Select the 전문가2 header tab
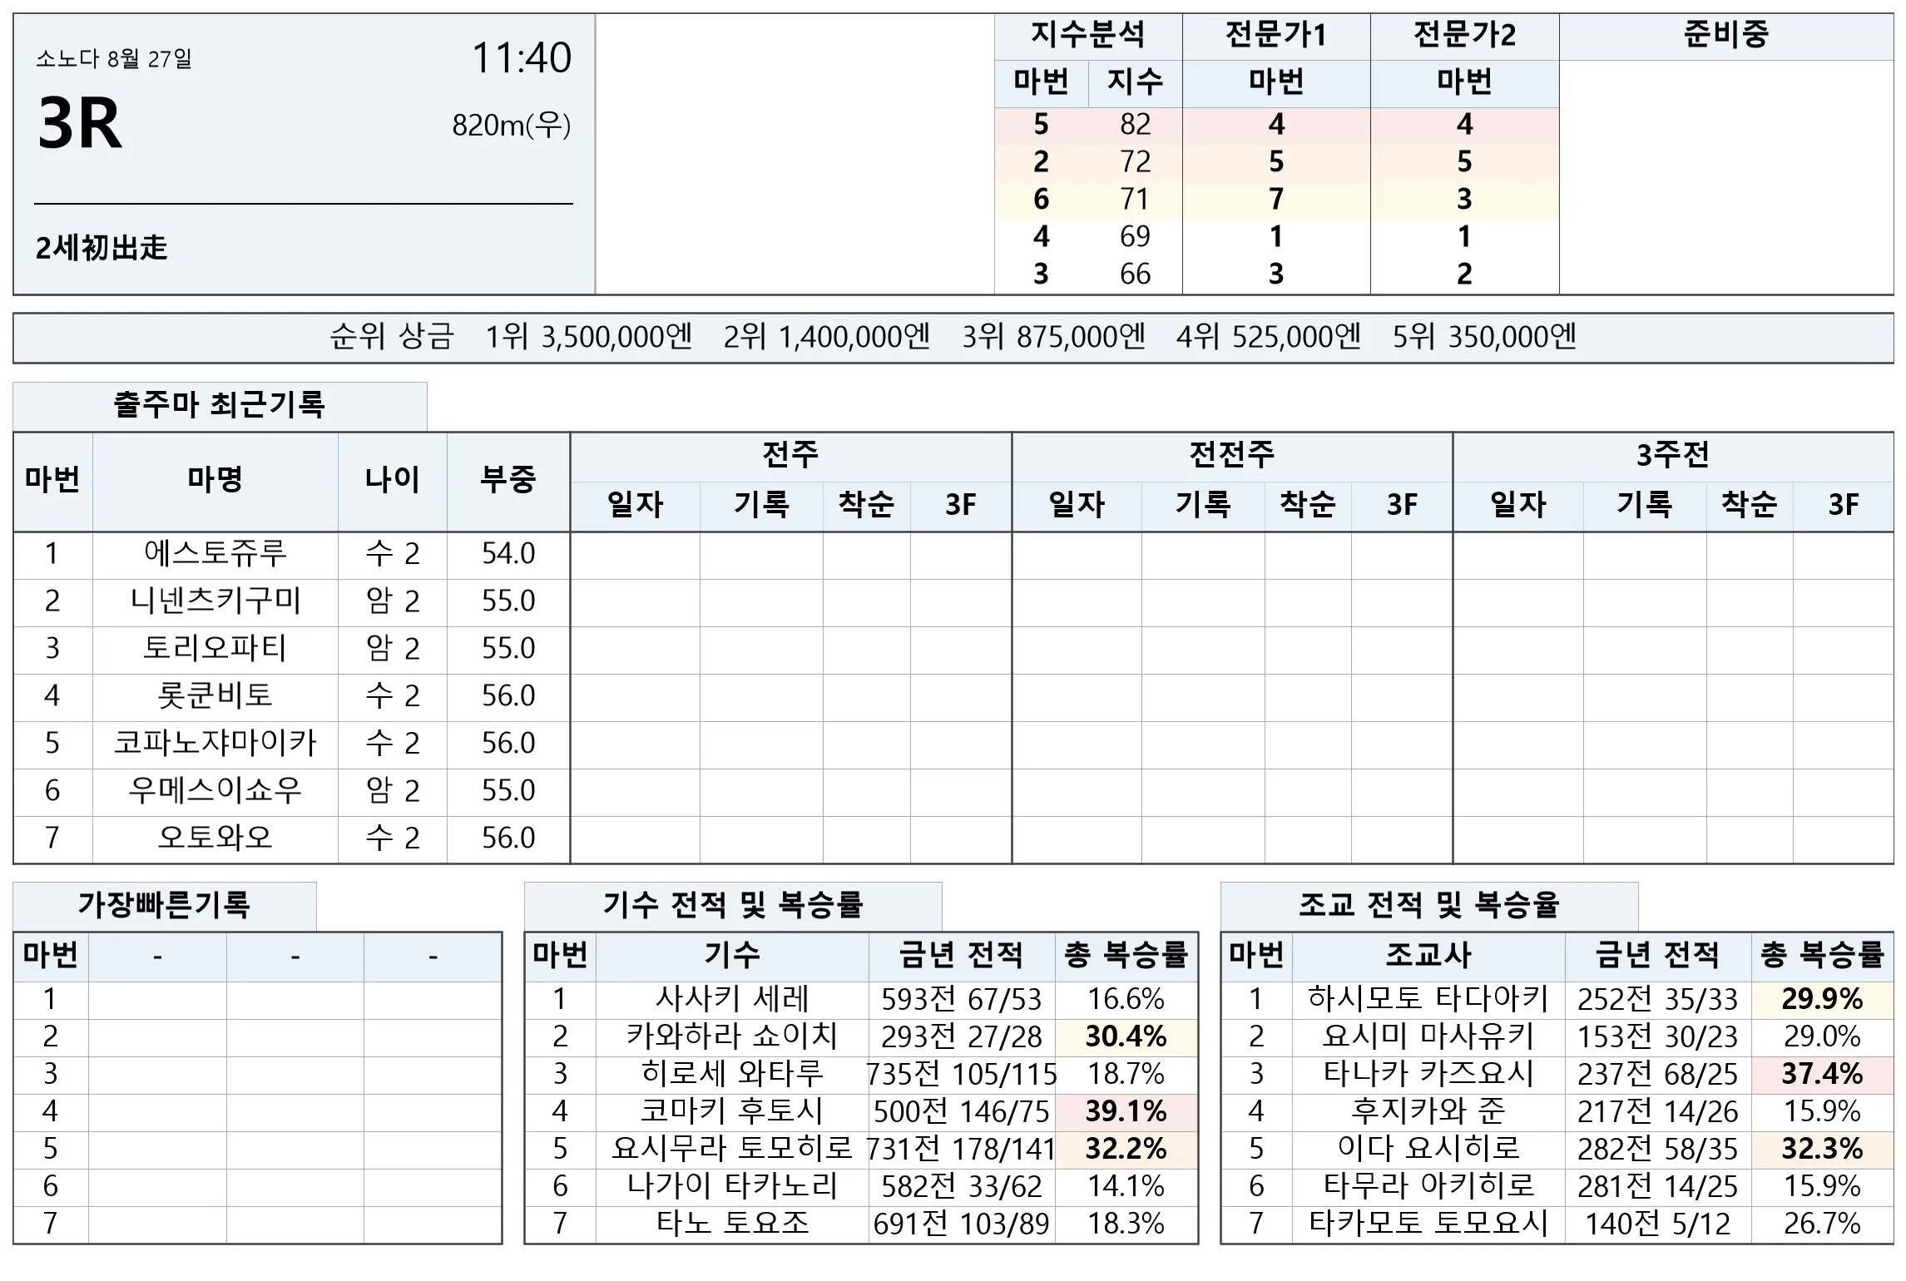This screenshot has width=1906, height=1281. click(x=1464, y=36)
